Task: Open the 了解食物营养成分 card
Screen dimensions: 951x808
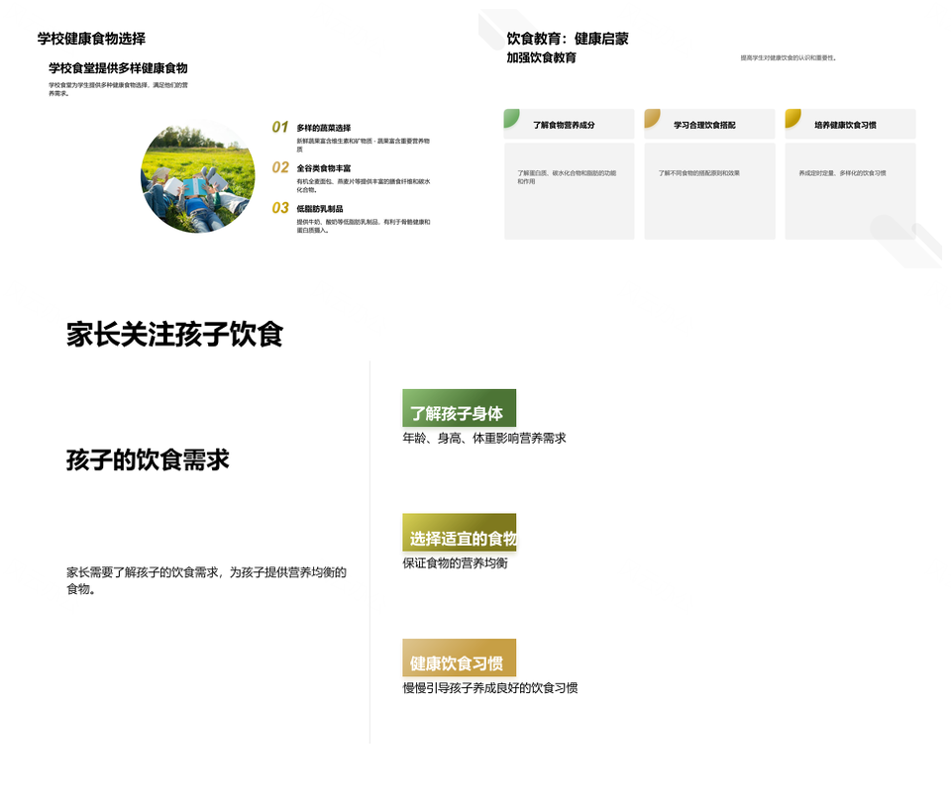Action: pos(570,173)
